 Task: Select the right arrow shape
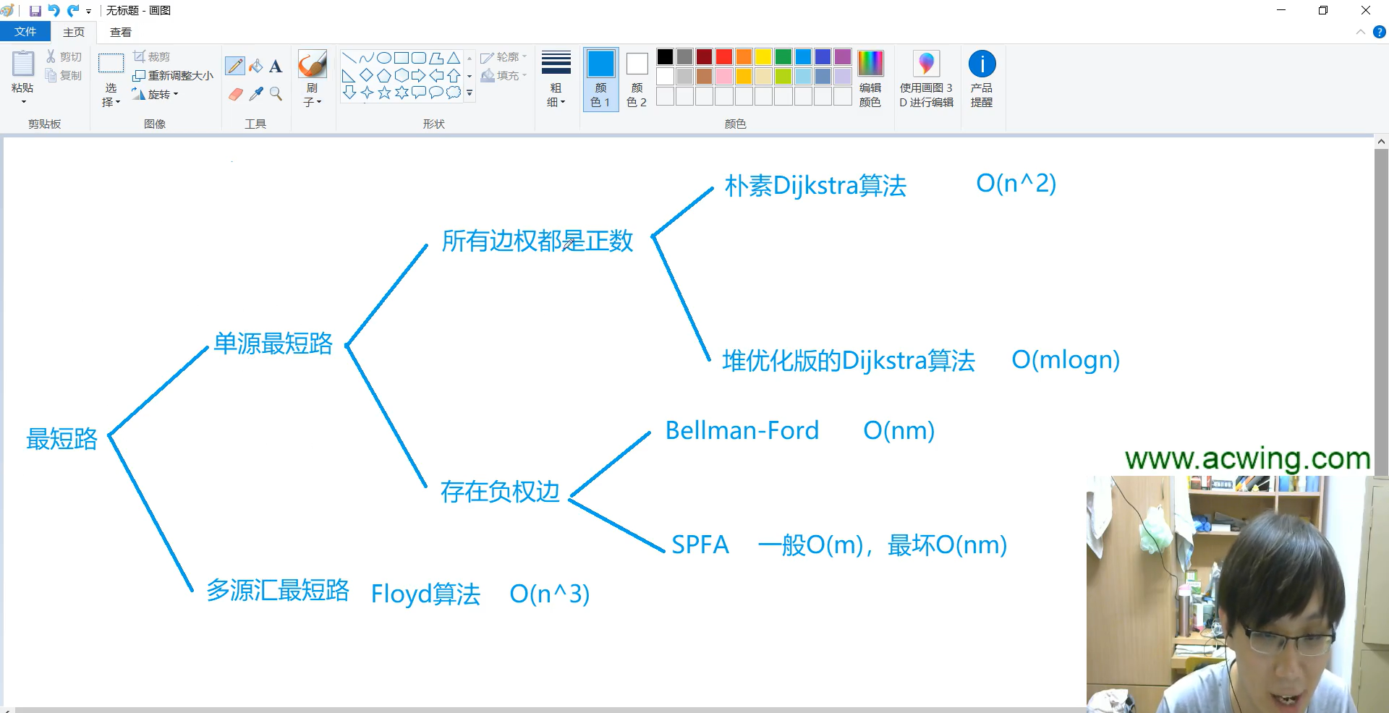[419, 75]
